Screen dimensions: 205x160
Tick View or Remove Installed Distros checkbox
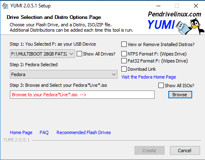(x=124, y=44)
